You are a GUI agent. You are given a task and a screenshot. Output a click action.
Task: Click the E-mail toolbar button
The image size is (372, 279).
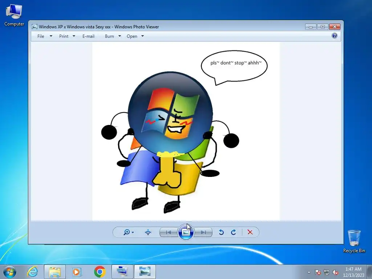(88, 36)
